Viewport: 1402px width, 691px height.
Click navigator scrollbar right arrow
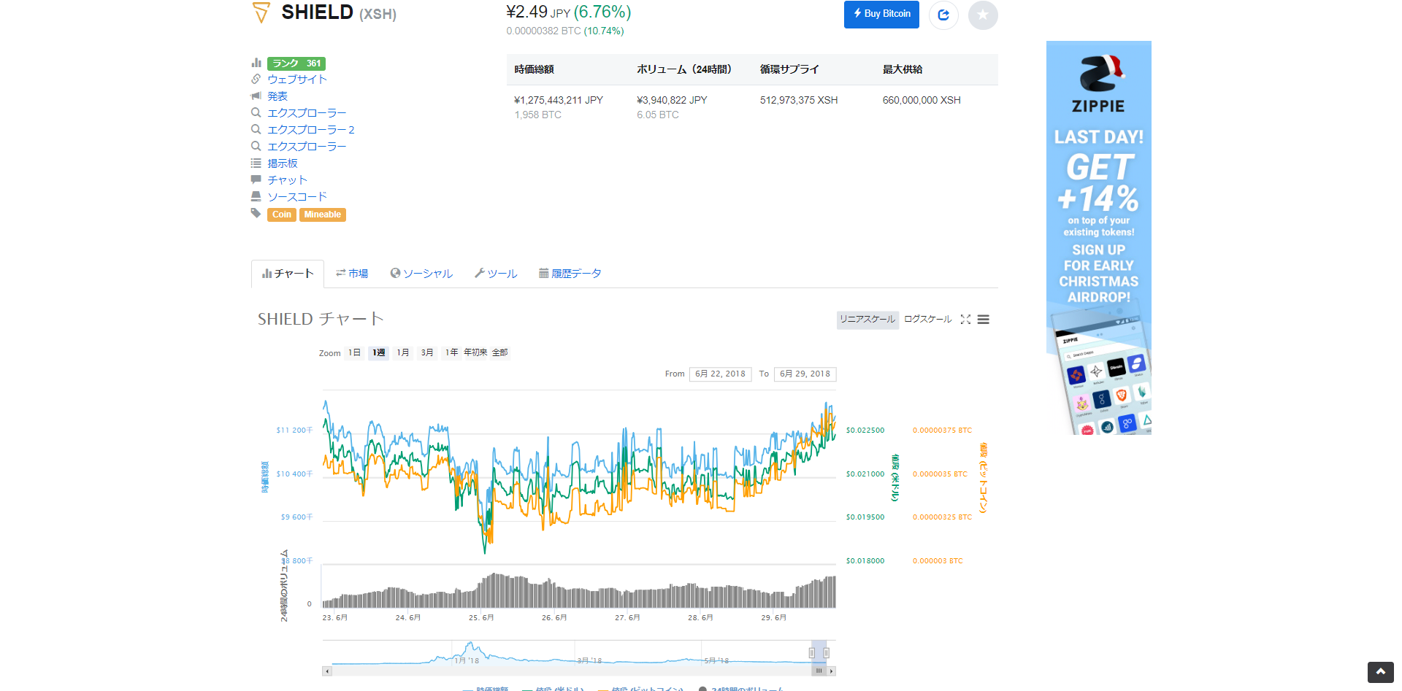coord(831,671)
